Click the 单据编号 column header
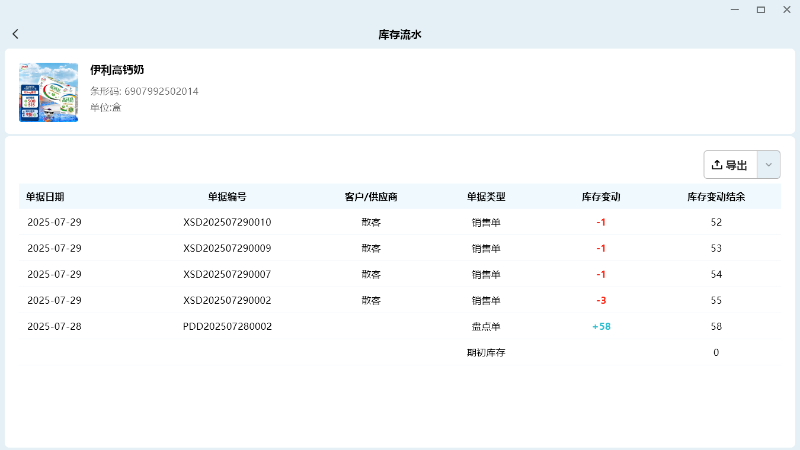The width and height of the screenshot is (800, 450). [227, 197]
